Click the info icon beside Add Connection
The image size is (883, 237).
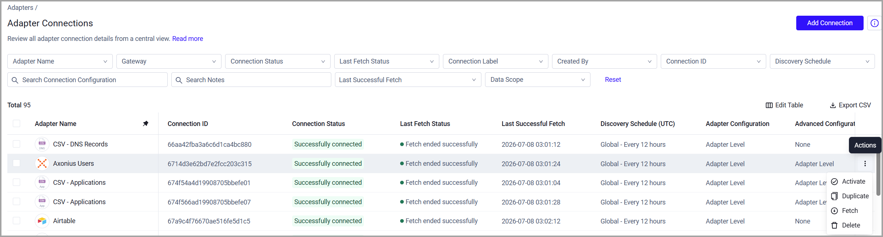tap(874, 23)
